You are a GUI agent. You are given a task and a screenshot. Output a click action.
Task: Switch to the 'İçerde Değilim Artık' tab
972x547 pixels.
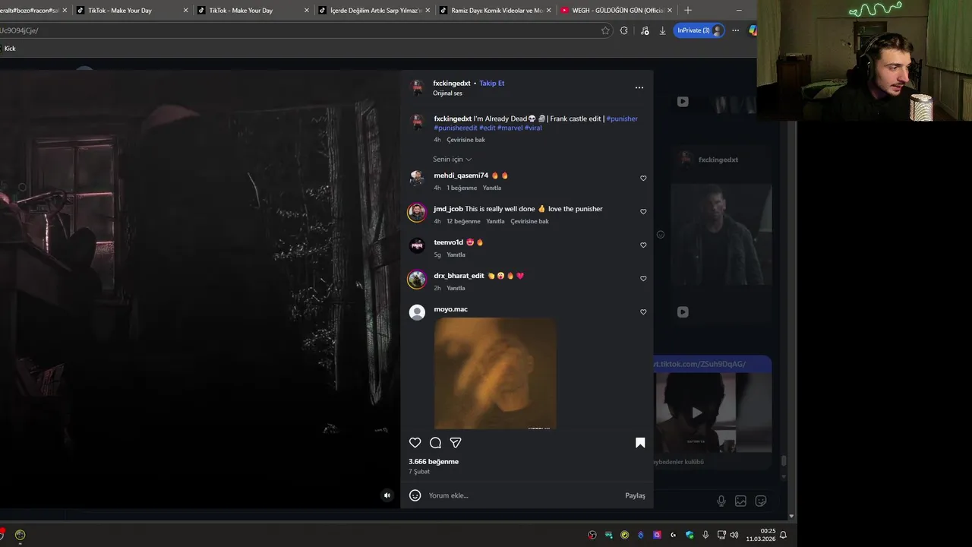[x=375, y=11]
